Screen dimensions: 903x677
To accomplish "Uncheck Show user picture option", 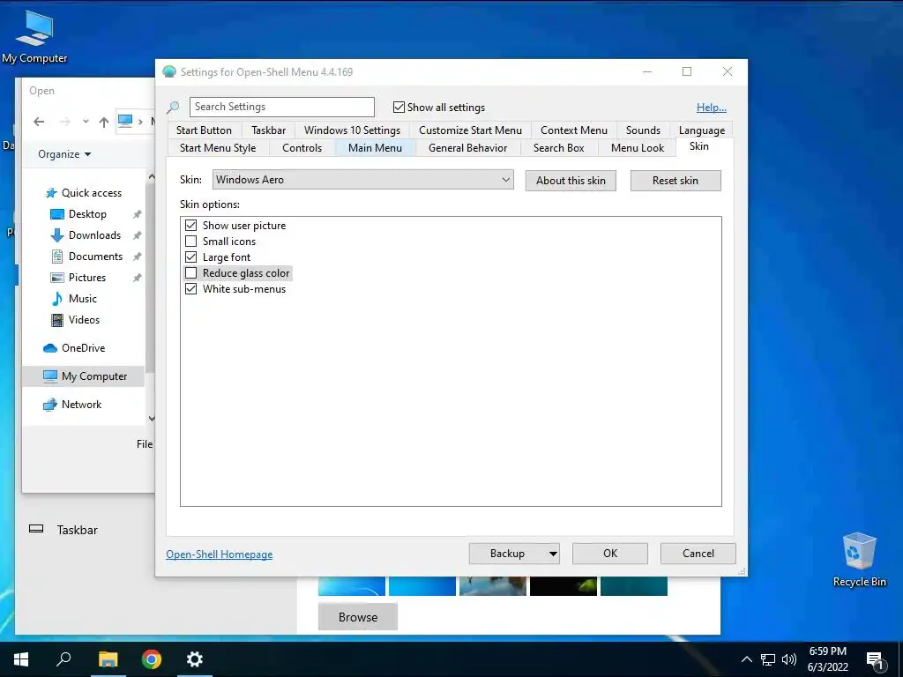I will [x=190, y=226].
